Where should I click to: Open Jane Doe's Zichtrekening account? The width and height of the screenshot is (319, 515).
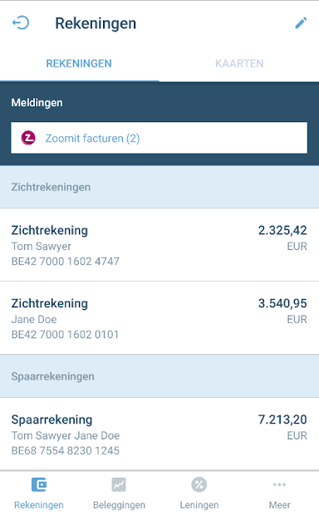coord(159,317)
